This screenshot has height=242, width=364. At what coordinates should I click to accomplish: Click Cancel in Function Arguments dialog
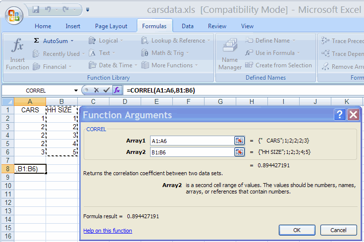(338, 230)
